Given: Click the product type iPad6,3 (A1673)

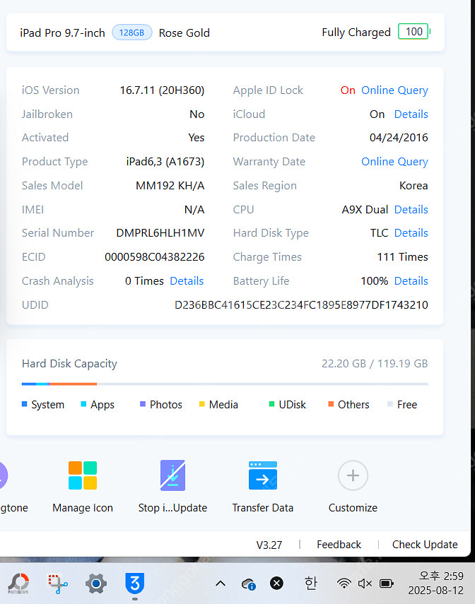Looking at the screenshot, I should [165, 161].
